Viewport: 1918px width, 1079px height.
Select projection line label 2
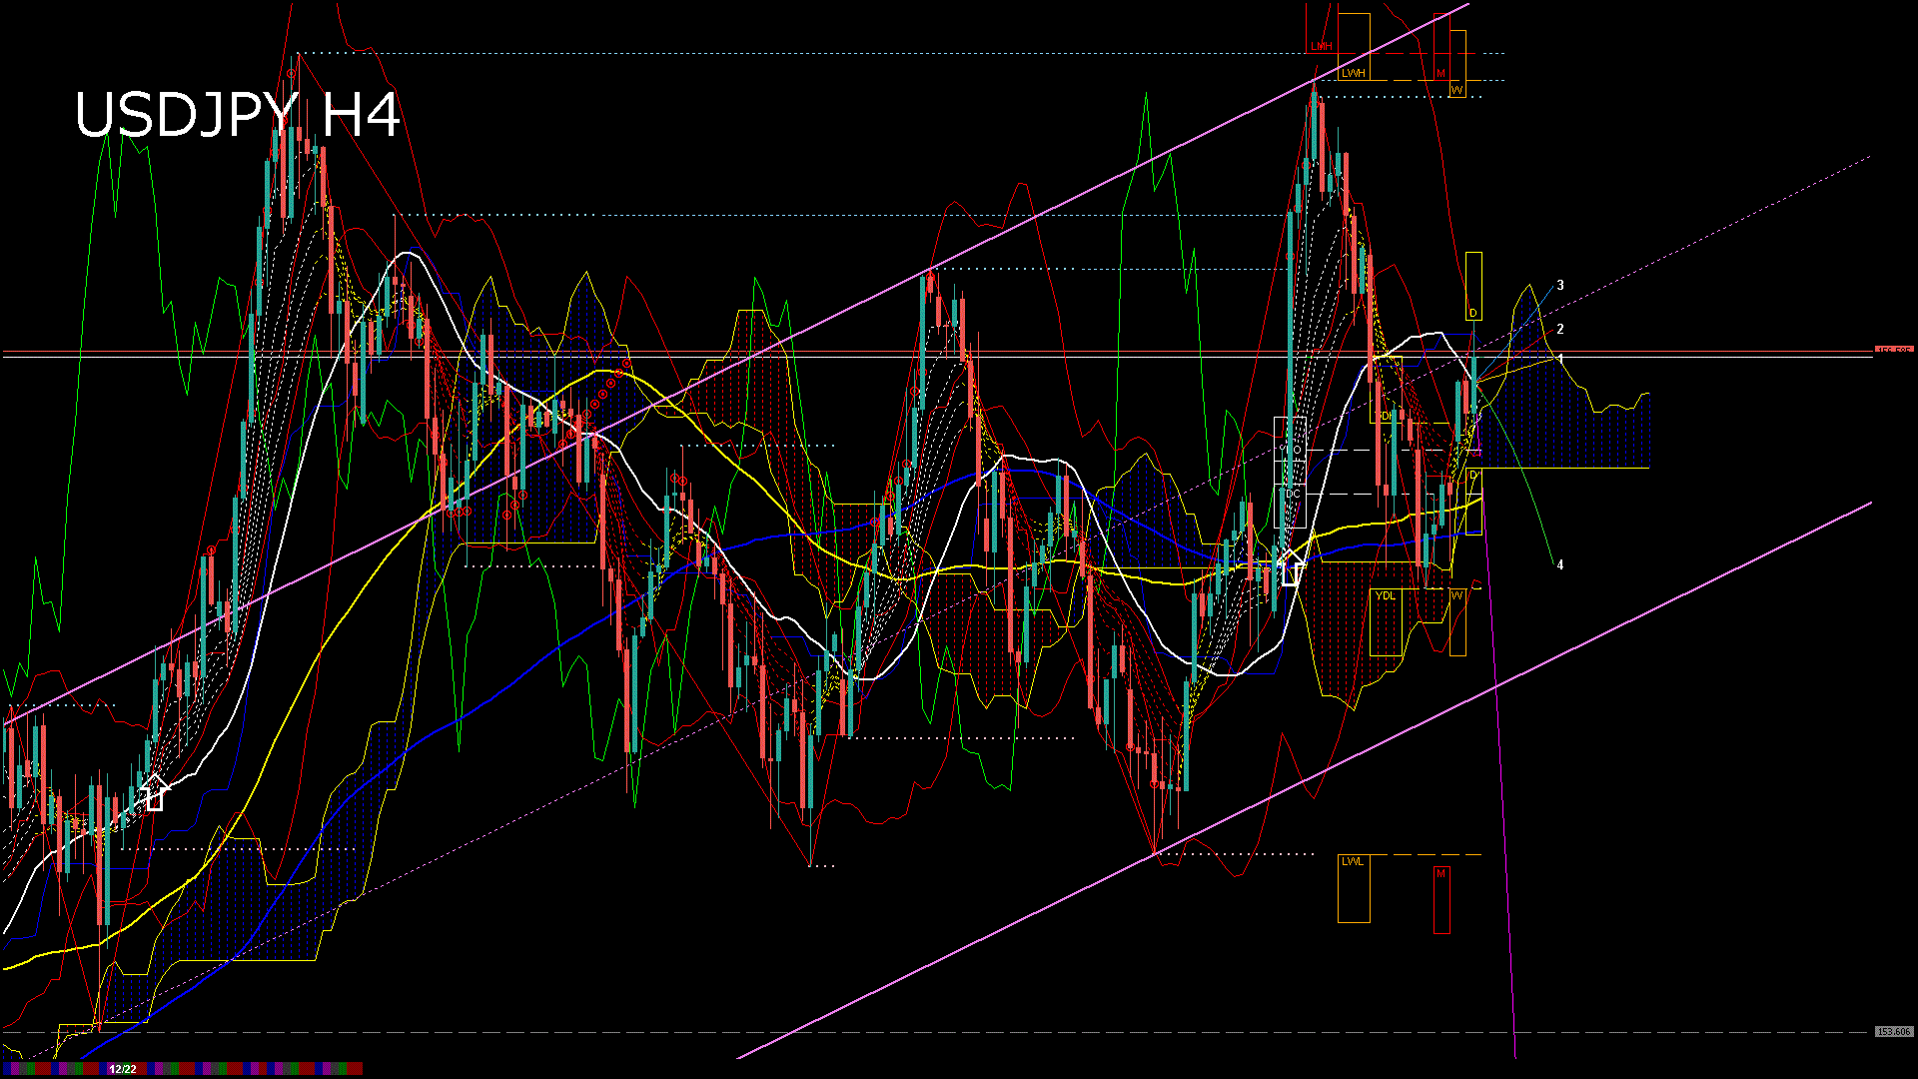click(x=1560, y=329)
